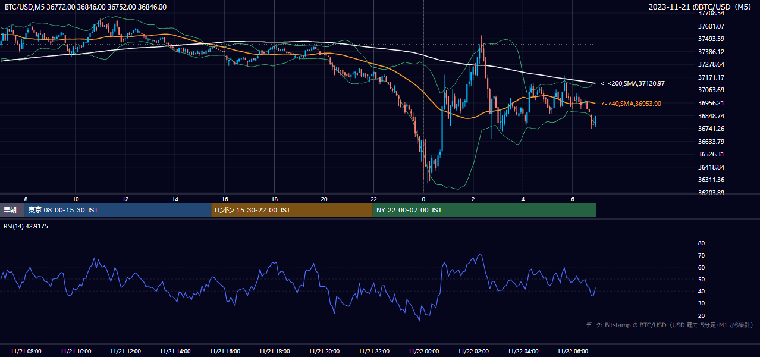Click price axis label 36203.89
The width and height of the screenshot is (760, 357).
coord(711,193)
